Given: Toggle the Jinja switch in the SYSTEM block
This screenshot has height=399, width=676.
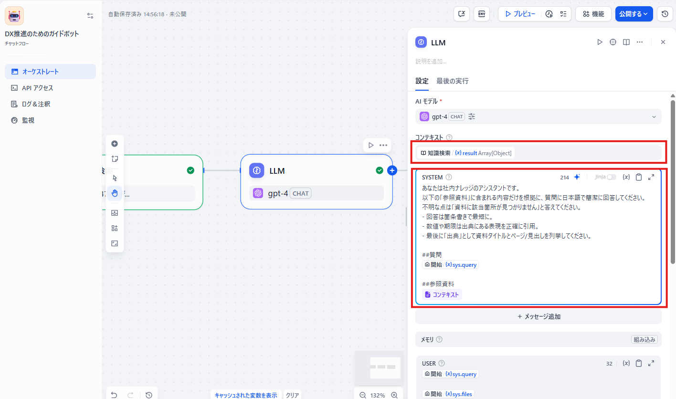Looking at the screenshot, I should click(611, 177).
